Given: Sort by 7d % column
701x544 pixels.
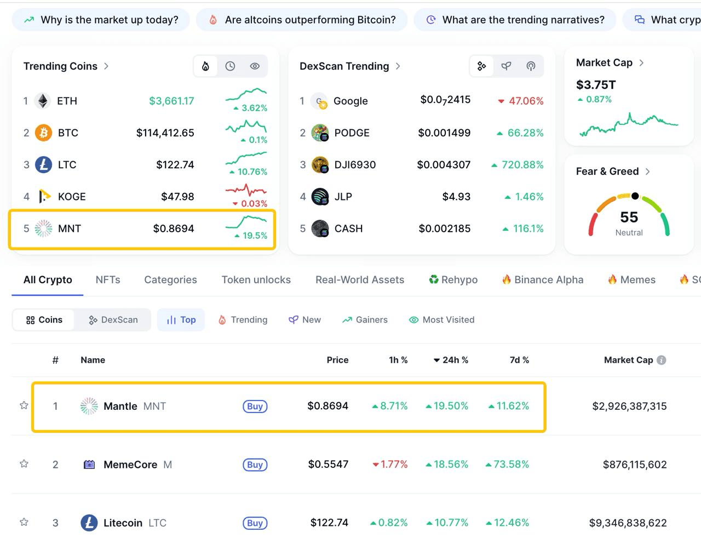Looking at the screenshot, I should (519, 360).
